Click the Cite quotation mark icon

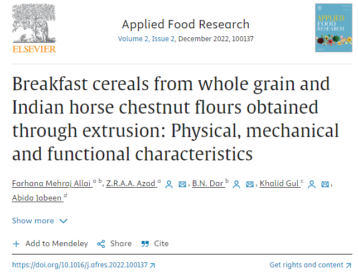pyautogui.click(x=145, y=244)
